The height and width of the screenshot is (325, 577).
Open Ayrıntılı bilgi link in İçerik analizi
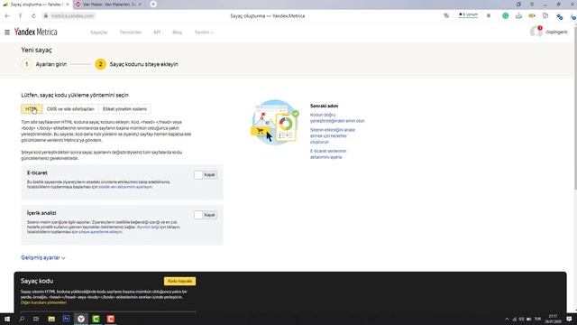[x=148, y=227]
